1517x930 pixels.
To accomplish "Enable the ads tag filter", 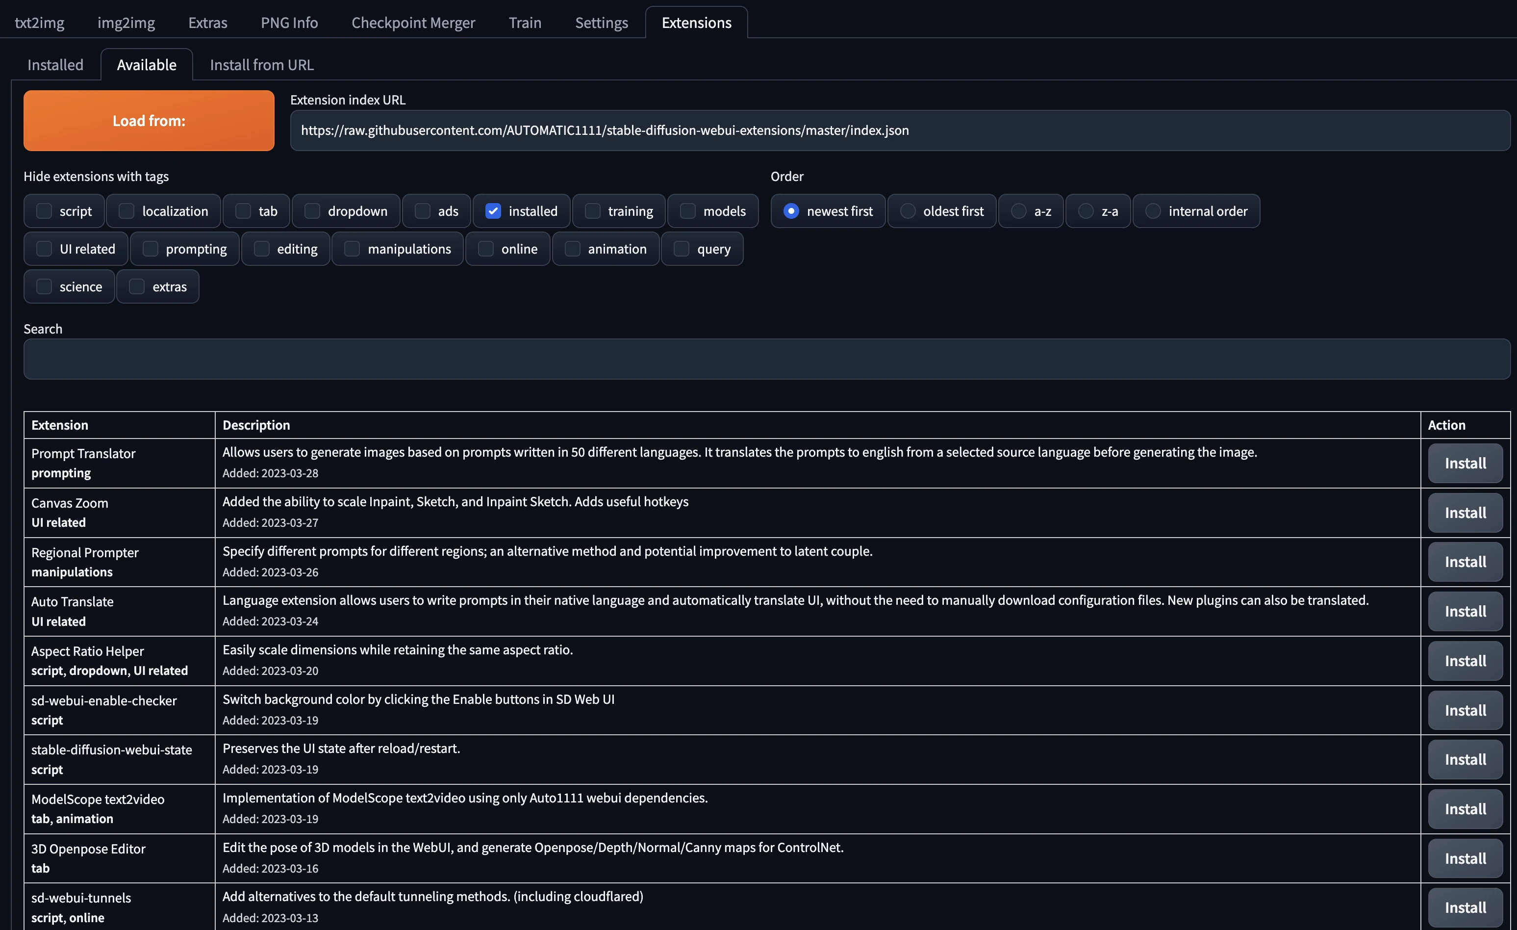I will (422, 211).
